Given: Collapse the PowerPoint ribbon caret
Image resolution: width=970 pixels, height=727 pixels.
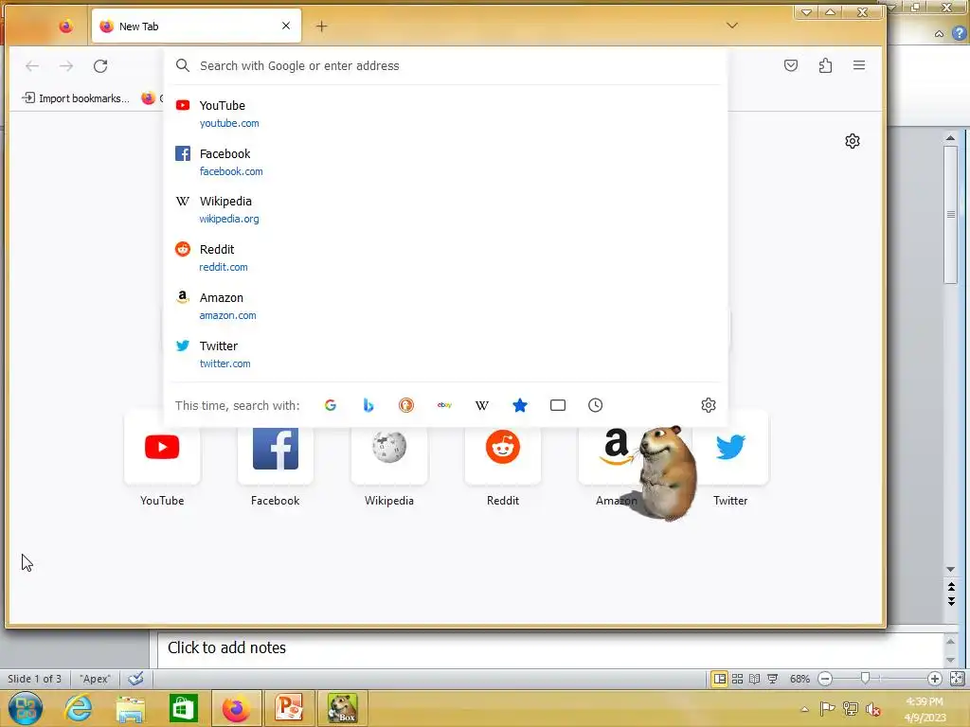Looking at the screenshot, I should [939, 34].
